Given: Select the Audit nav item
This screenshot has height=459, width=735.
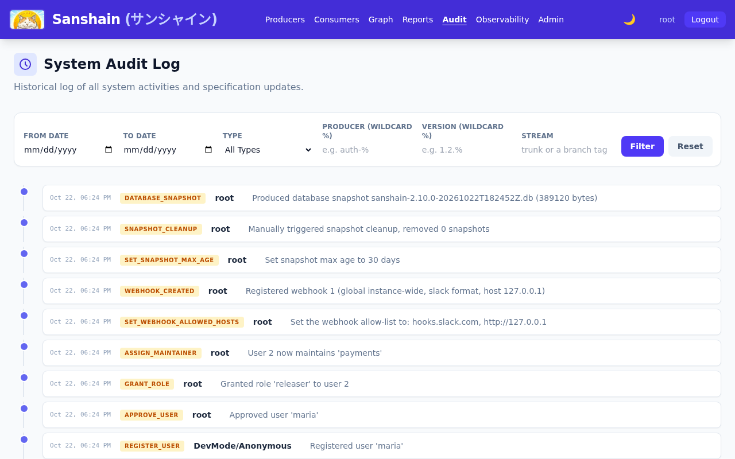Looking at the screenshot, I should tap(454, 20).
